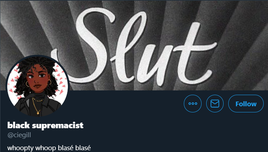This screenshot has height=152, width=268.
Task: Enlarge the profile photo of curly-haired illustration
Action: click(38, 86)
